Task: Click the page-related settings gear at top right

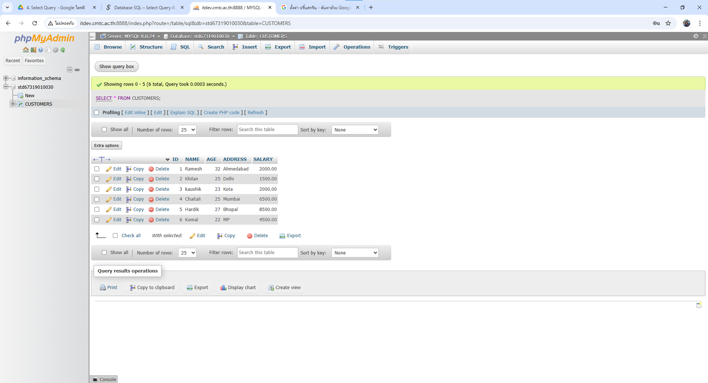Action: coord(695,36)
